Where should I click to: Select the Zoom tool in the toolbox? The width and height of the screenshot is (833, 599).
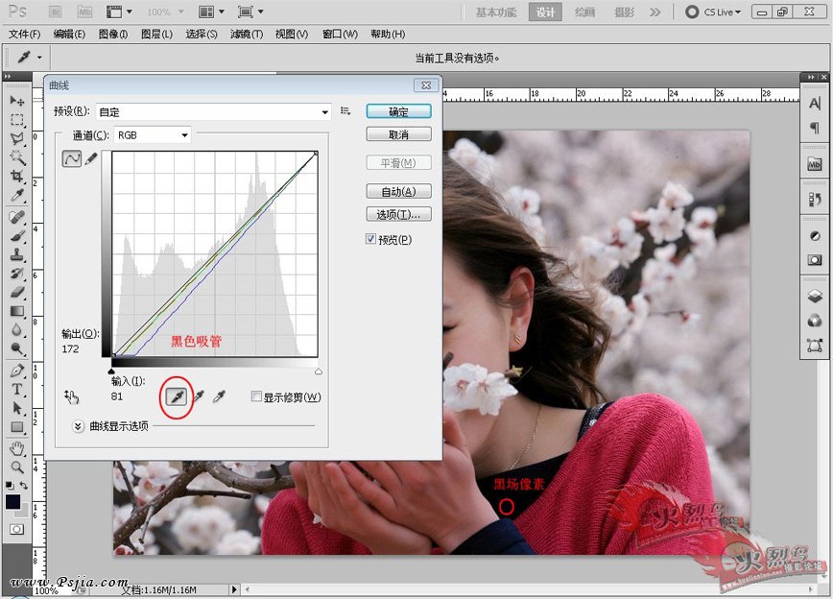[17, 467]
